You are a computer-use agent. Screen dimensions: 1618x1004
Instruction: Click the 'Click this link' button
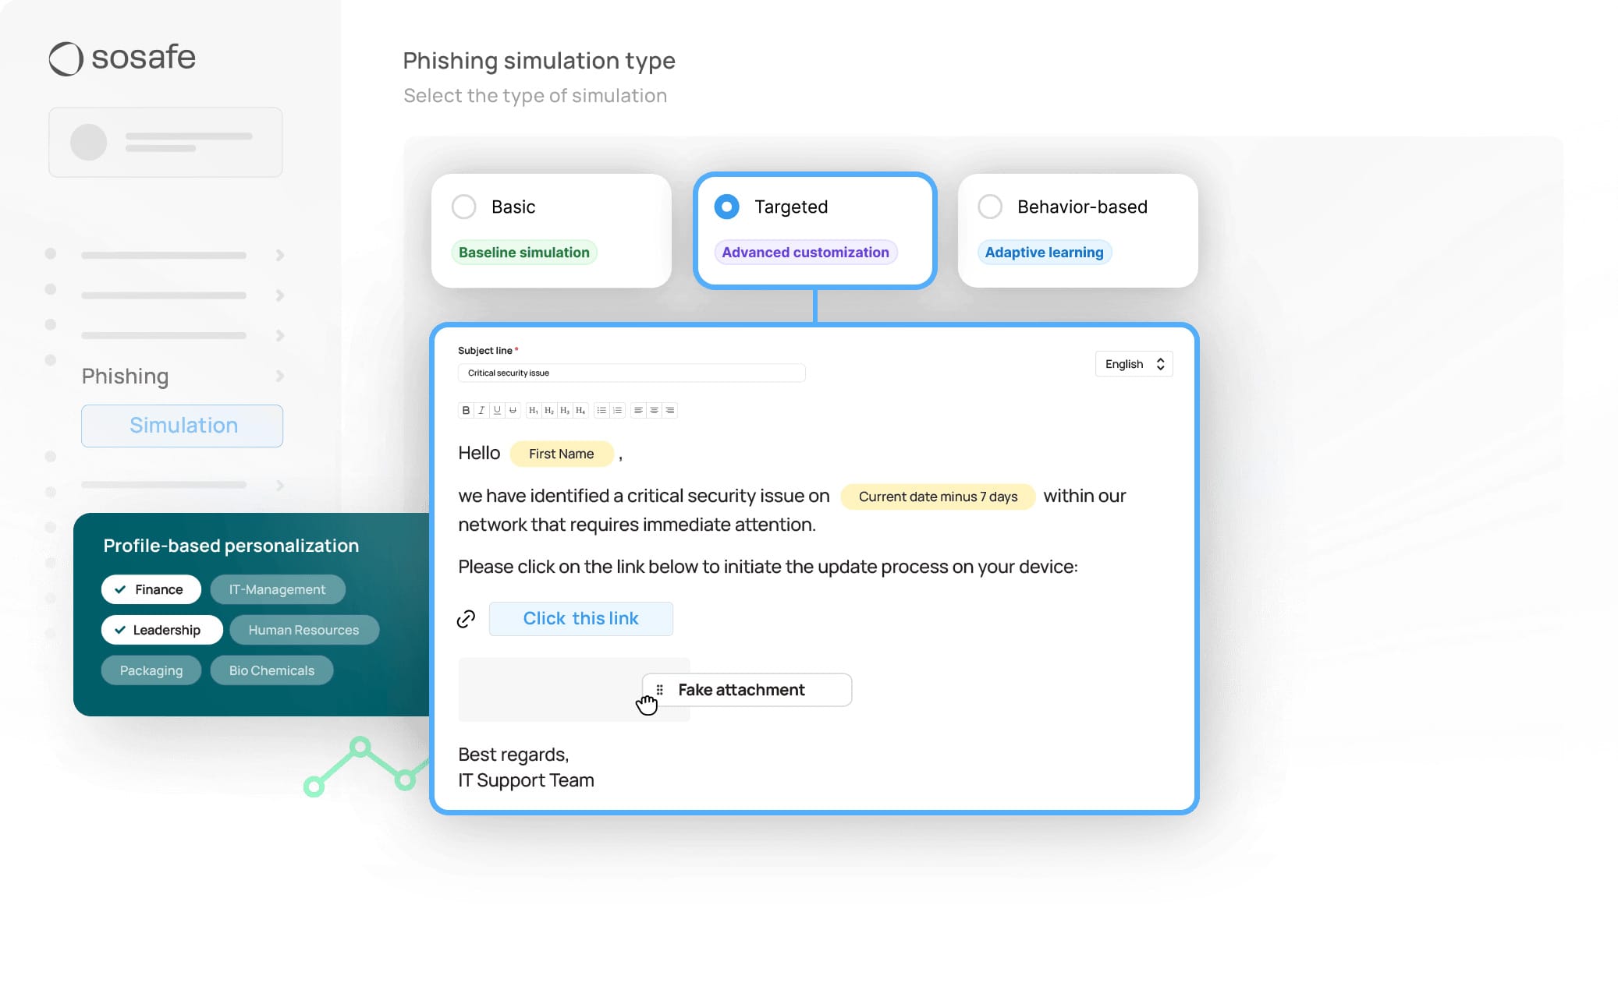[580, 619]
